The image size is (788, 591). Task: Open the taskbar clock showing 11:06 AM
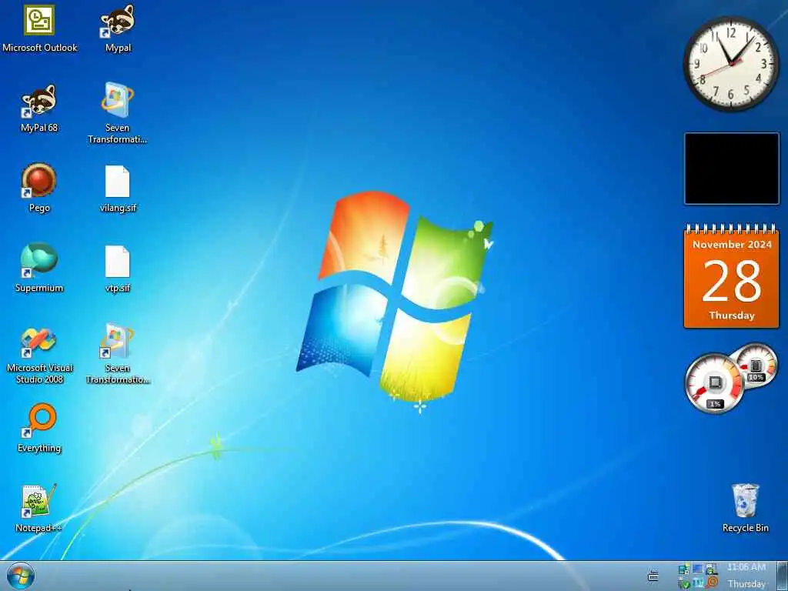[746, 576]
